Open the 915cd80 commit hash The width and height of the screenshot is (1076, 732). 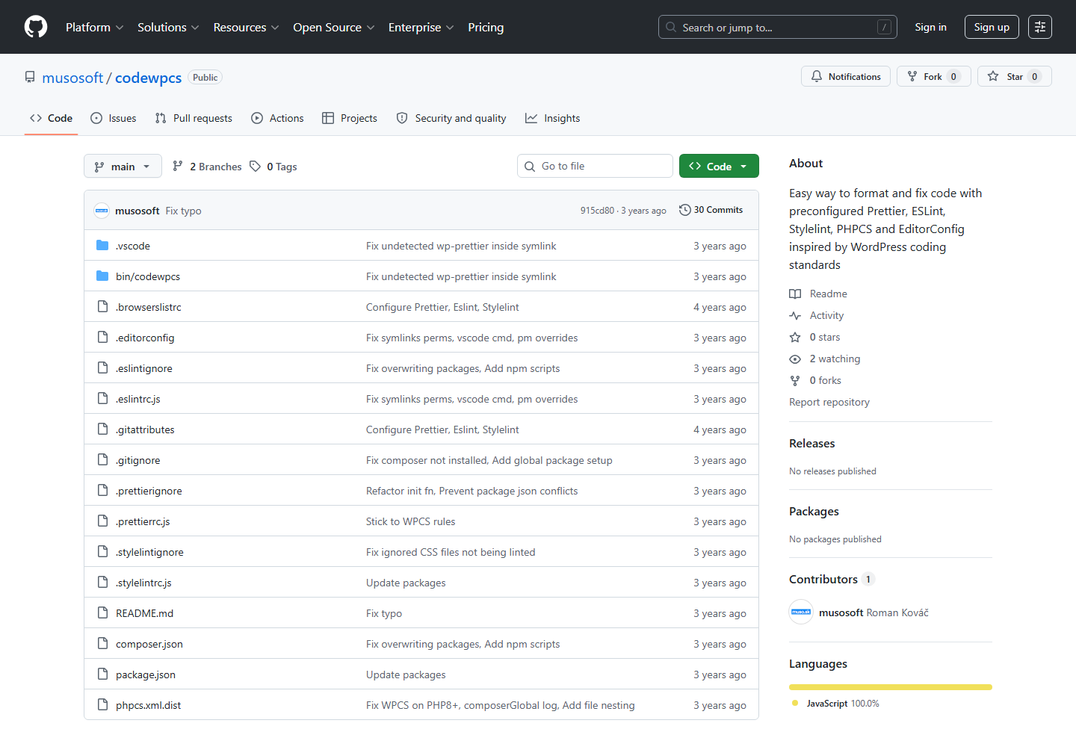point(597,211)
